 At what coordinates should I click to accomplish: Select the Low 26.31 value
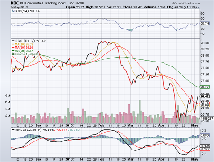tap(112, 7)
